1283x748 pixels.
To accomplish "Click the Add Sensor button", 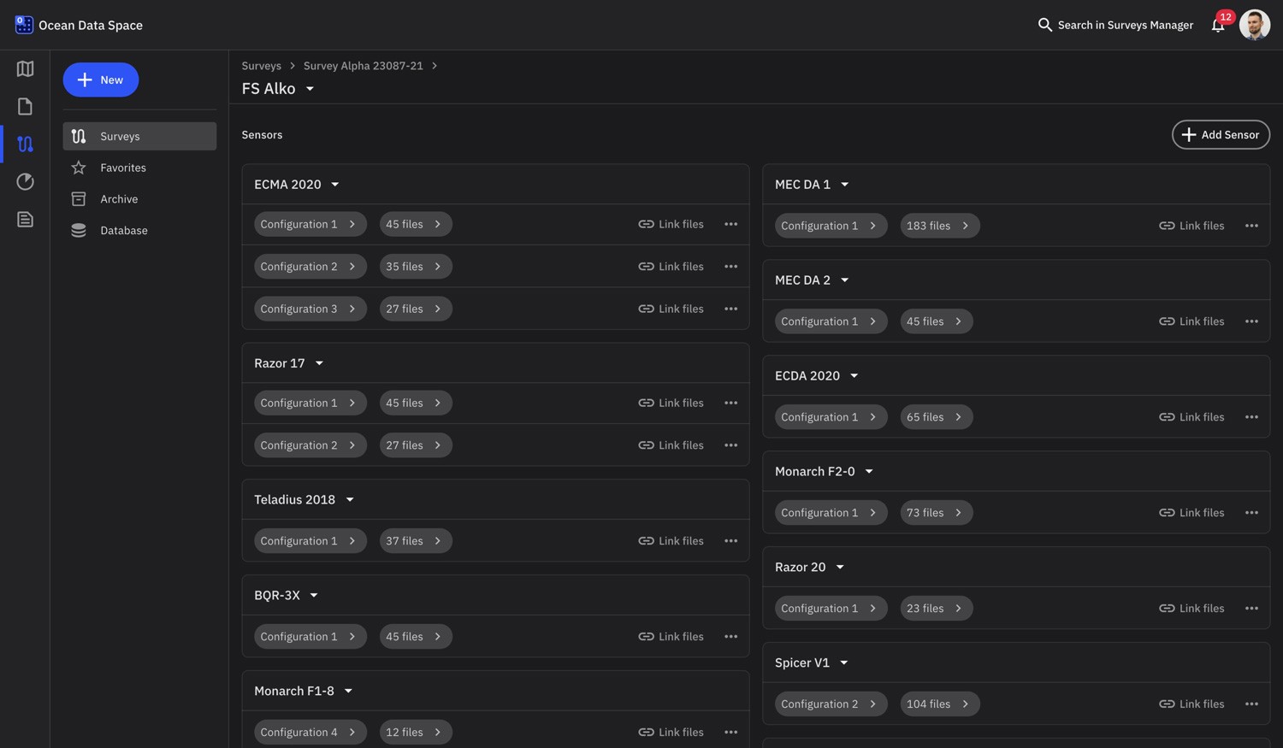I will pos(1221,134).
